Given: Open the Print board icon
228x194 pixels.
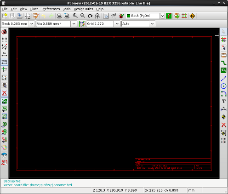Looking at the screenshot, I should 59,16.
